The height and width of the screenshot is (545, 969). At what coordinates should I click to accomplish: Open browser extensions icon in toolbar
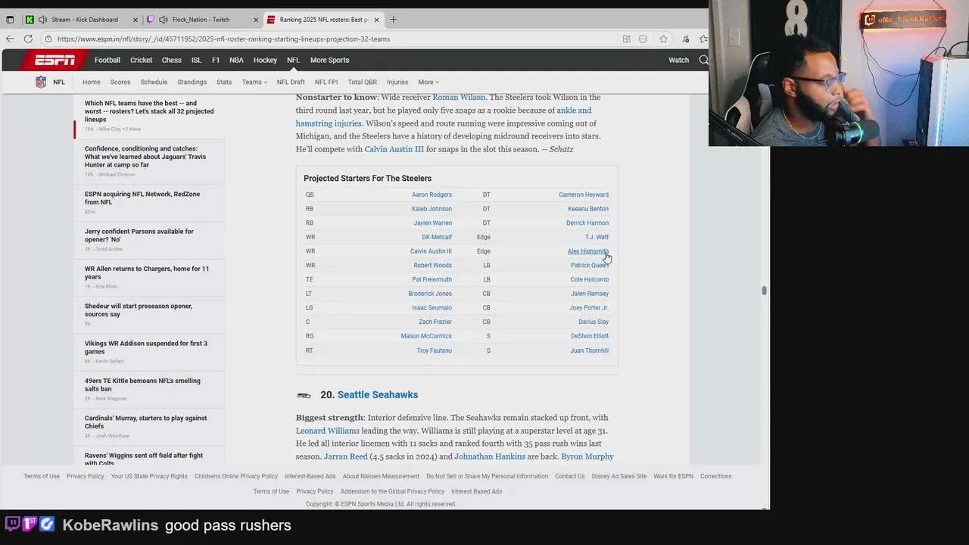point(685,39)
